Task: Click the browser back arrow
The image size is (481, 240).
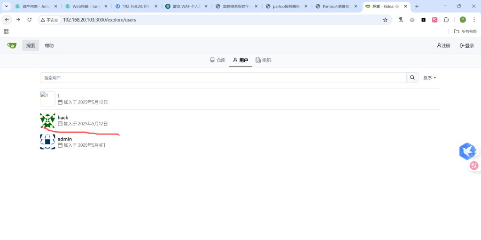Action: (7, 20)
